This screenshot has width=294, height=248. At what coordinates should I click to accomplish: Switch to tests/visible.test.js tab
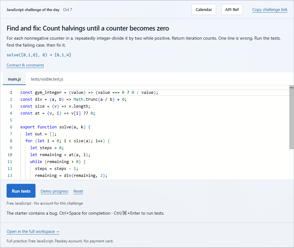47,79
